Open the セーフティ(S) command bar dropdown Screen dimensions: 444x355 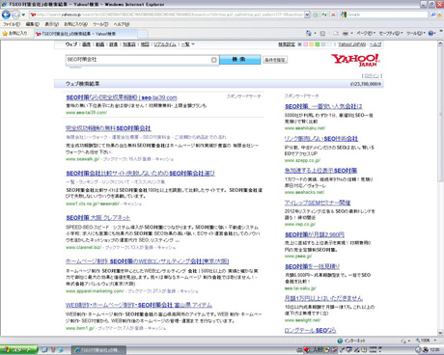click(x=391, y=33)
